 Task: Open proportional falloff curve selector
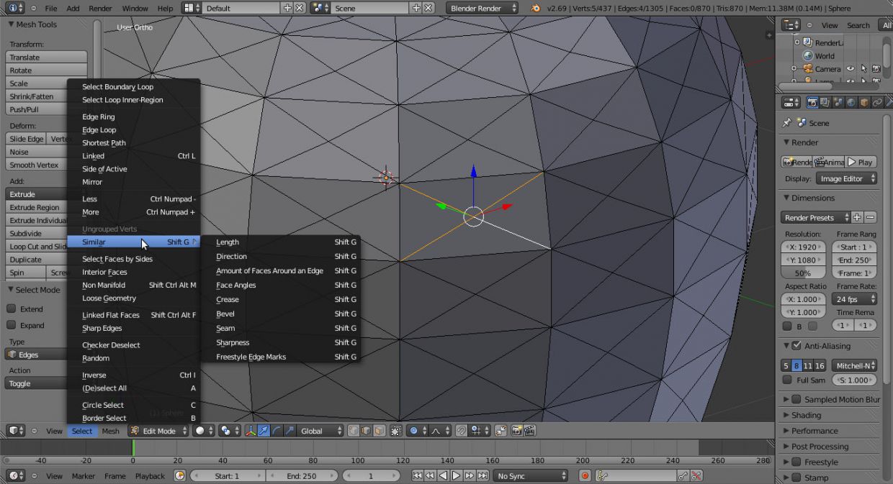(x=440, y=431)
